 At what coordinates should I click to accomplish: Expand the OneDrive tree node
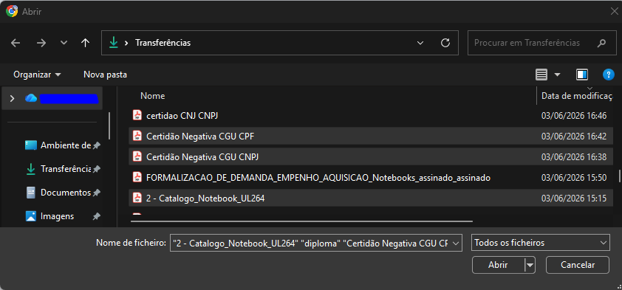click(x=12, y=98)
